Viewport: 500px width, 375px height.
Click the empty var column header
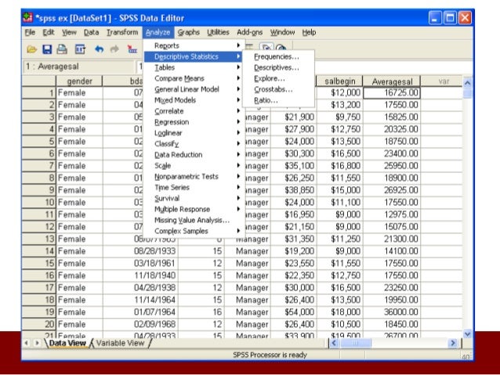[x=444, y=81]
